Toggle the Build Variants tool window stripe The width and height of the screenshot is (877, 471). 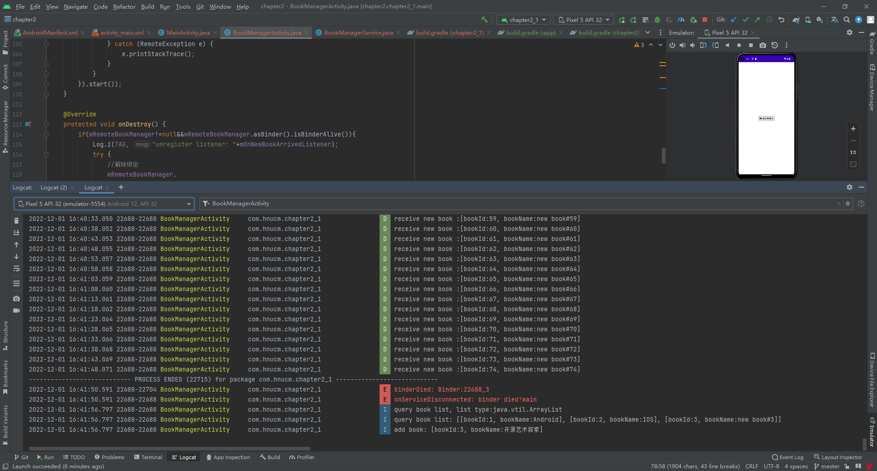coord(5,424)
